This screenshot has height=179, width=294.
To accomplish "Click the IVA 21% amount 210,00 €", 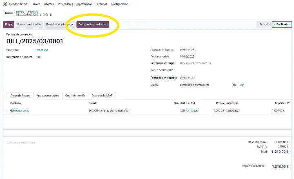I will (283, 147).
